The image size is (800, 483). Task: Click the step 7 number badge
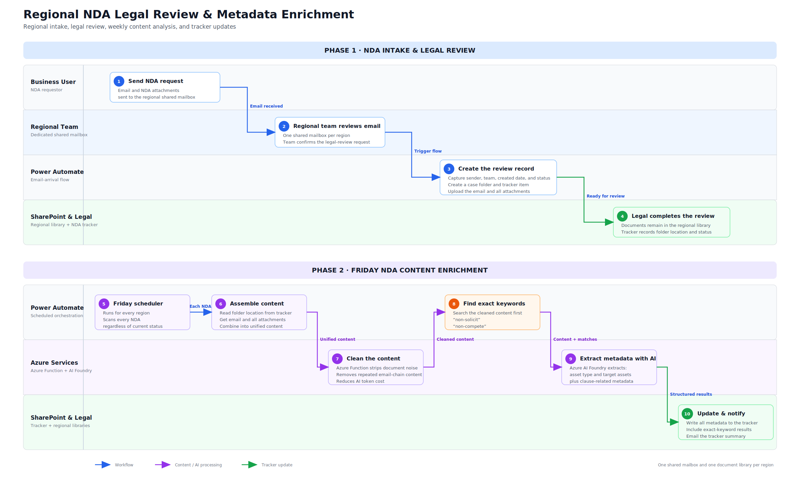click(337, 359)
